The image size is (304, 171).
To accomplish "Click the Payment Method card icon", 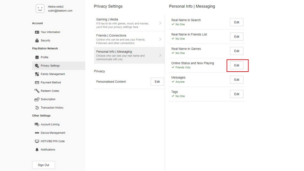I will click(x=37, y=82).
